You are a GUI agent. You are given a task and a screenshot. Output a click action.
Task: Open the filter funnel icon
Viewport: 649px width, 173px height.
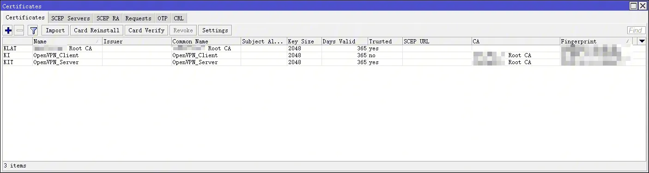[33, 30]
